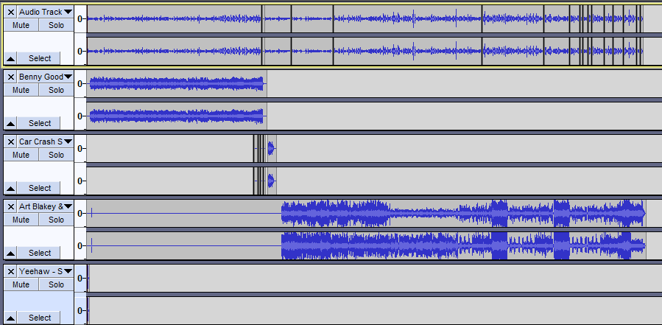Solo the Art Blakey track
Viewport: 662px width, 325px height.
pyautogui.click(x=56, y=220)
